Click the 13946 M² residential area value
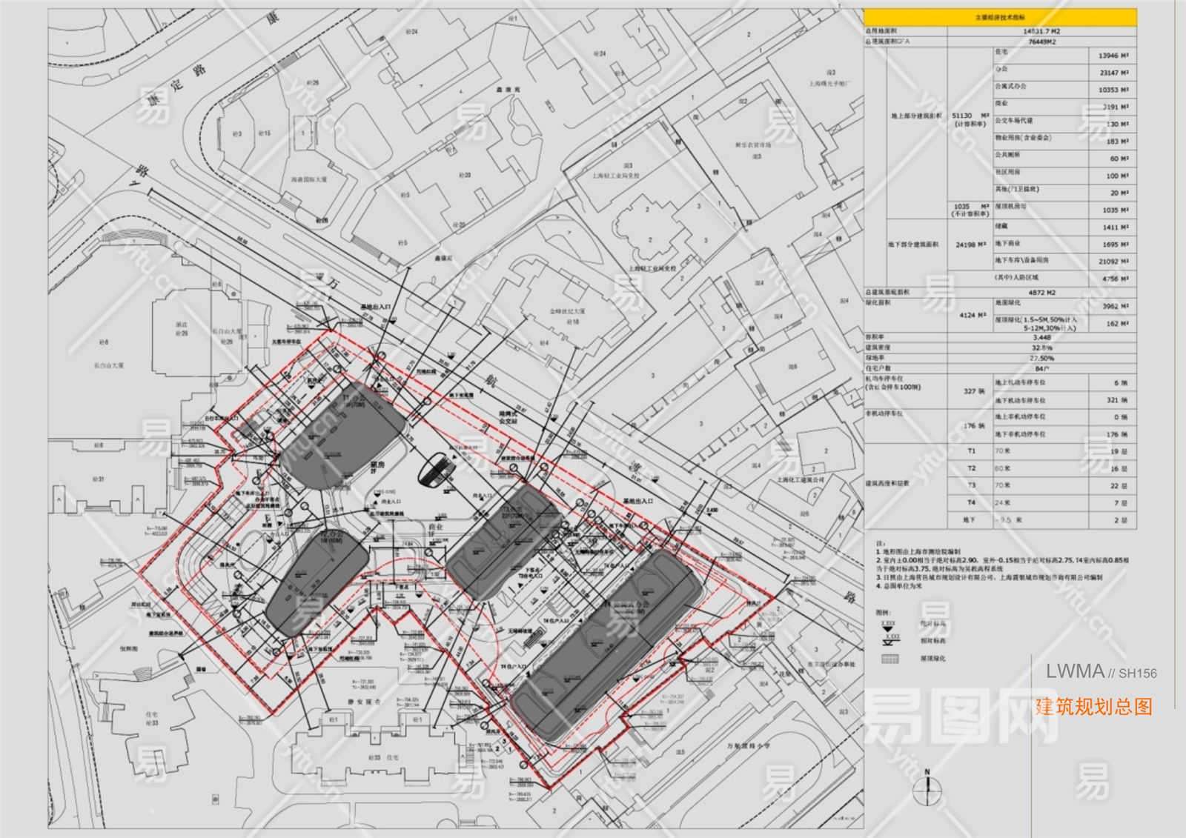This screenshot has height=838, width=1186. 1113,56
